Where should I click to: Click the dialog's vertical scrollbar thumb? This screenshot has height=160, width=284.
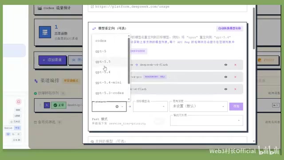pyautogui.click(x=254, y=28)
